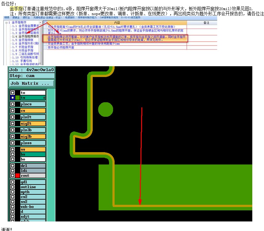Toggle the to layer checkbox
264x231 pixels.
tap(13, 93)
